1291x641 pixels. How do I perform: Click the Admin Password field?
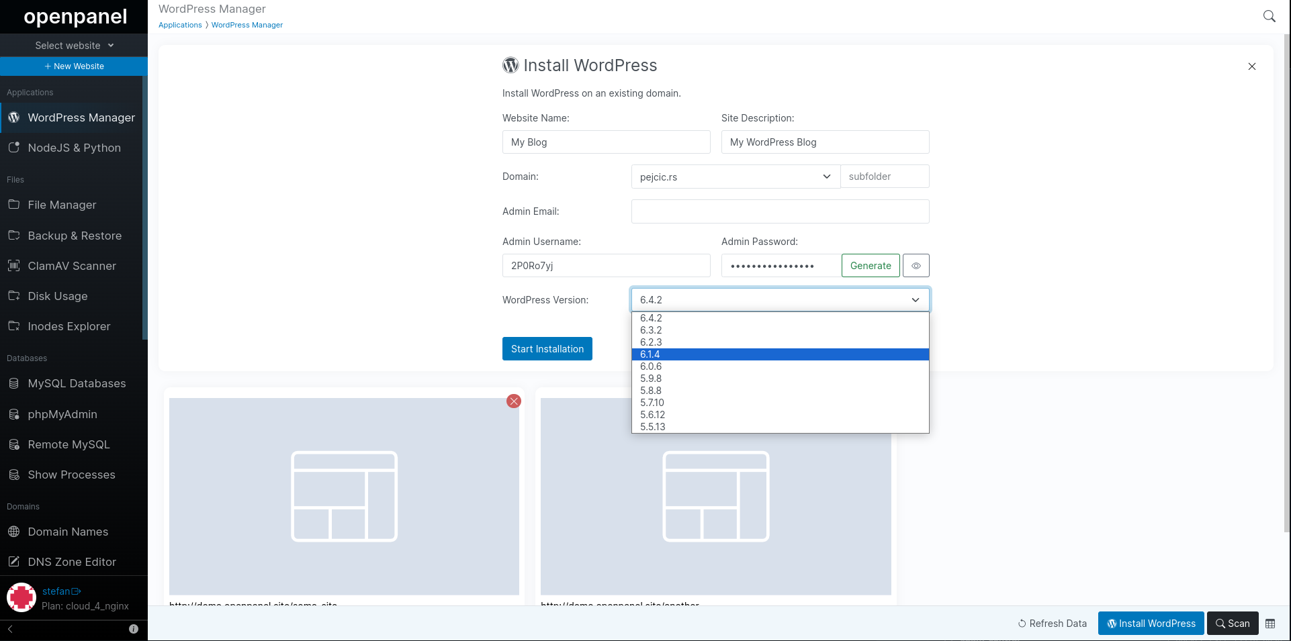(781, 266)
